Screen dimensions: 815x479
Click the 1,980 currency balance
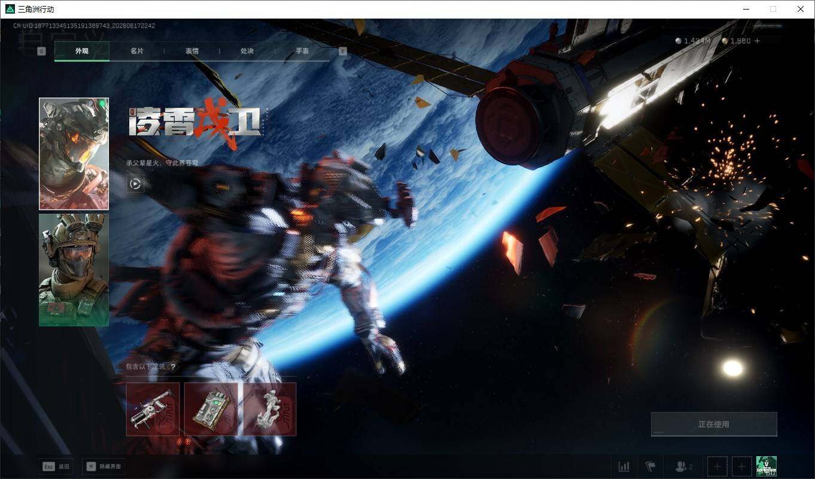(x=736, y=41)
